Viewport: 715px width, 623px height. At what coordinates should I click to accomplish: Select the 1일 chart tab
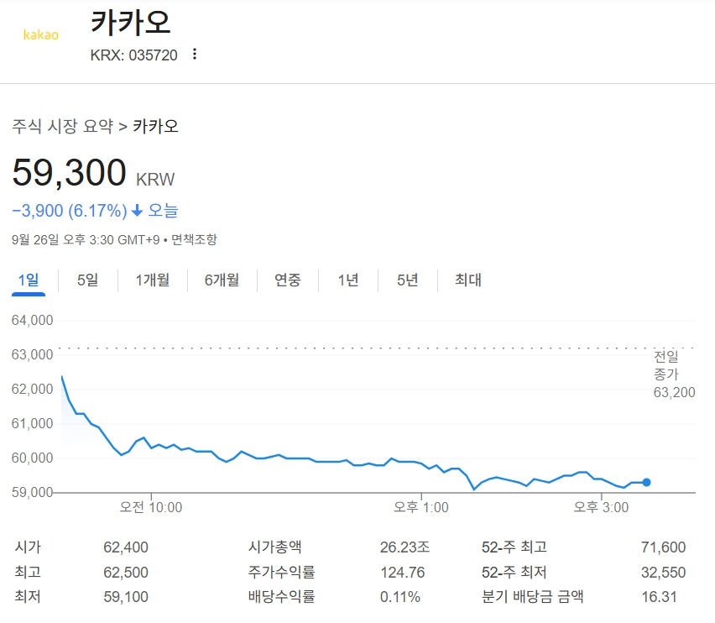(28, 280)
